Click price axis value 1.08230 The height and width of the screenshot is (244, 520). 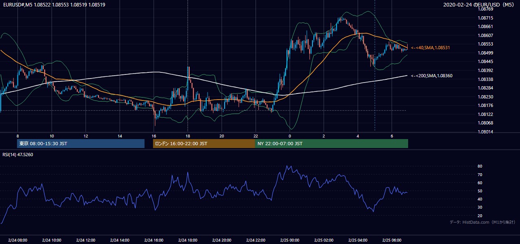[486, 97]
